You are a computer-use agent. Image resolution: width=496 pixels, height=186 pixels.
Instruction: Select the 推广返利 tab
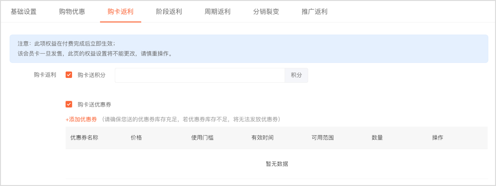click(x=314, y=12)
